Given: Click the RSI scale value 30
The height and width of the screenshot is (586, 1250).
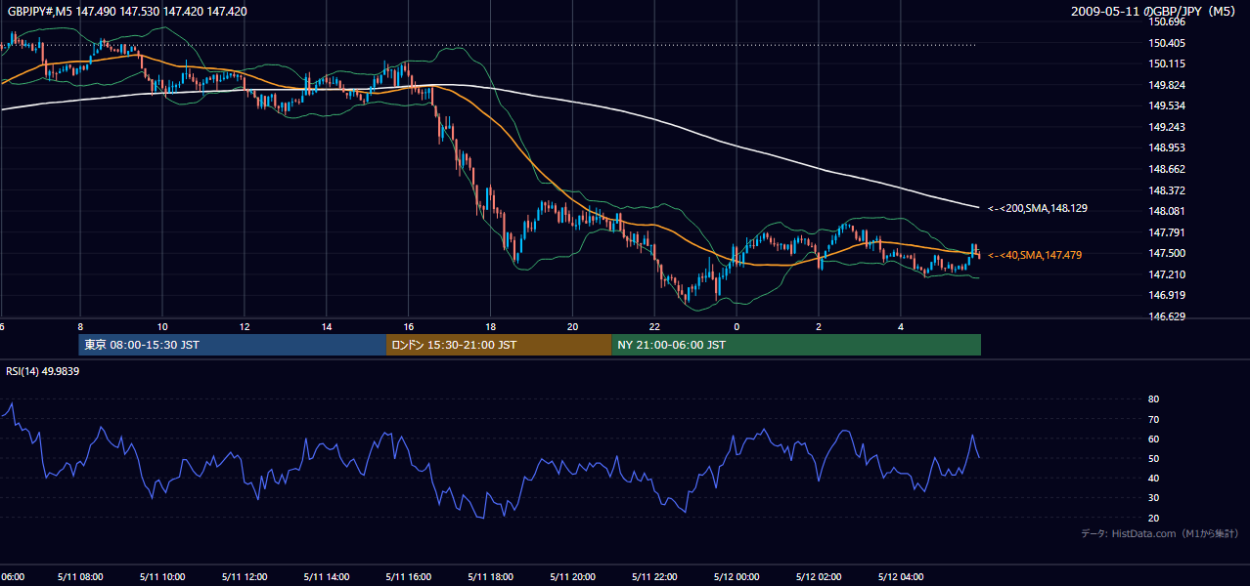Looking at the screenshot, I should (x=1153, y=498).
